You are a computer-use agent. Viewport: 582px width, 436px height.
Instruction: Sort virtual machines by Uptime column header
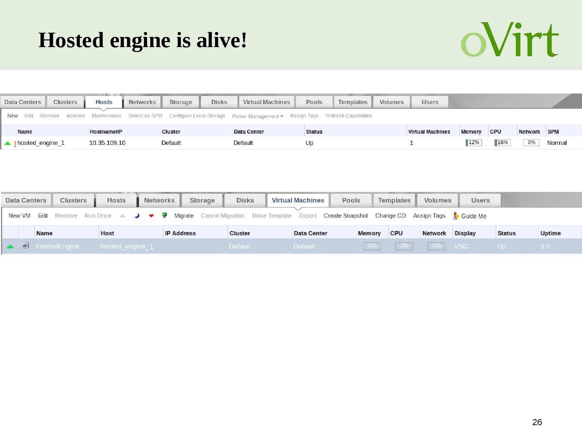(x=550, y=233)
